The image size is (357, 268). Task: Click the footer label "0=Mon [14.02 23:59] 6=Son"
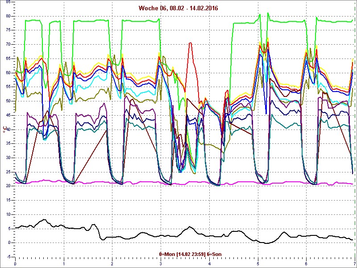coord(190,254)
